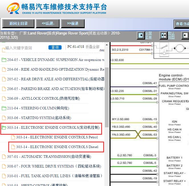This screenshot has height=186, width=189.
Task: Click wire label YN,0.35D,450
Action: [x=121, y=135]
